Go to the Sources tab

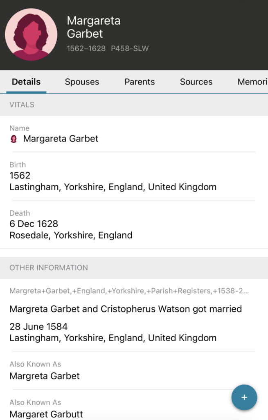(196, 82)
